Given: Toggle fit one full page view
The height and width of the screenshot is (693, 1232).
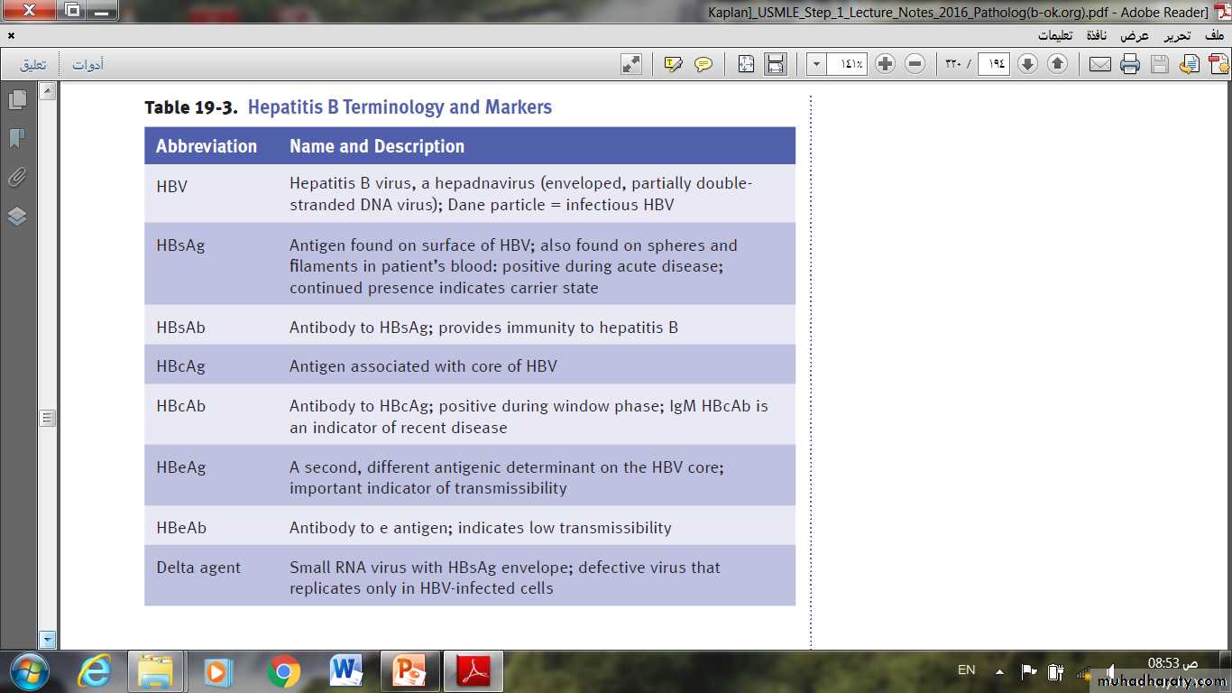Looking at the screenshot, I should point(746,64).
